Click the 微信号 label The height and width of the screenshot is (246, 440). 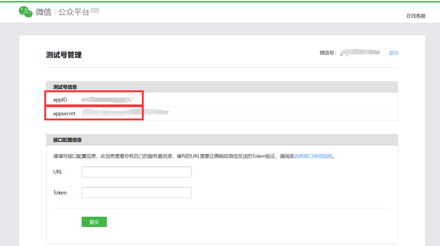[x=328, y=53]
